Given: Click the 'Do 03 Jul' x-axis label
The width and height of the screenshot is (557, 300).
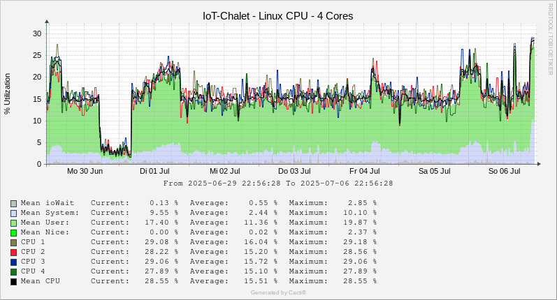Looking at the screenshot, I should coord(294,171).
